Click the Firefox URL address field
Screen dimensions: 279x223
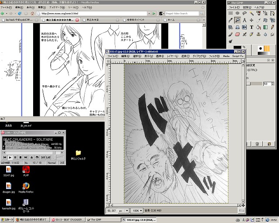pyautogui.click(x=92, y=14)
